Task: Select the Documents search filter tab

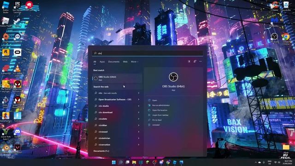Action: [x=114, y=62]
